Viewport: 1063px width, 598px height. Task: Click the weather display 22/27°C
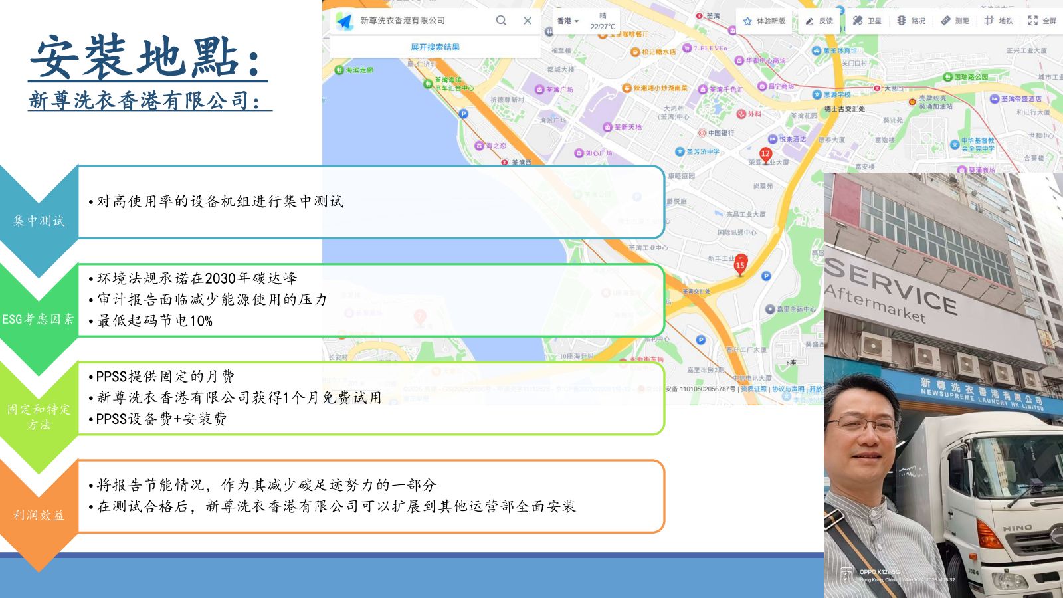[603, 21]
